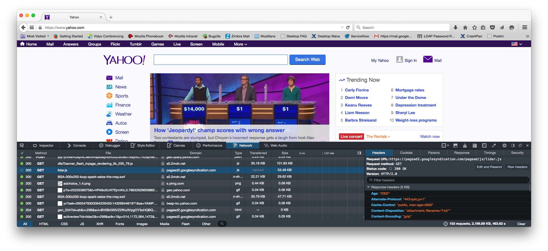Open the Firefox hamburger menu

[525, 27]
